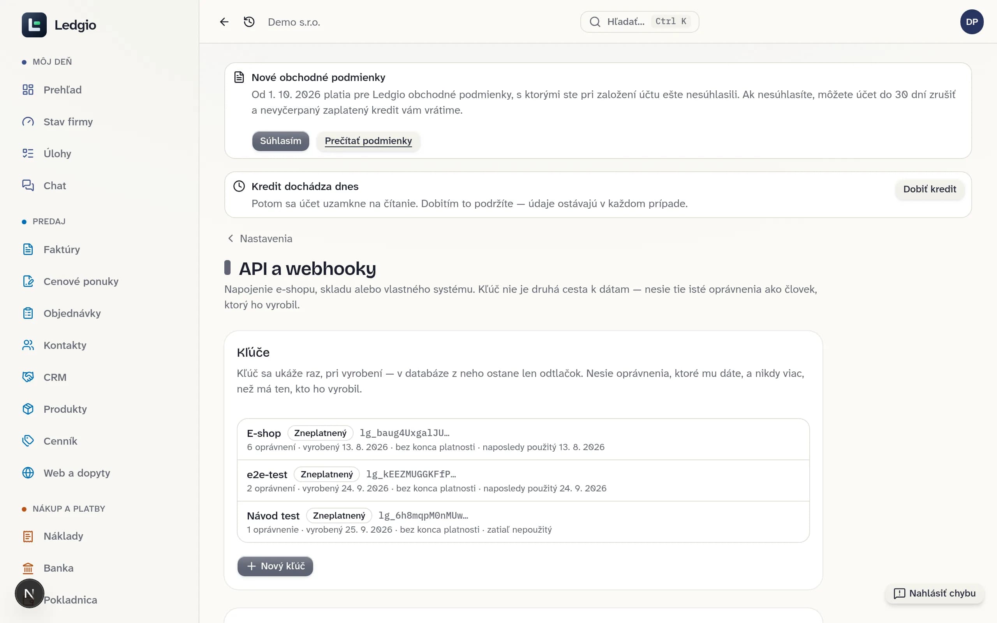
Task: Click the round N badge overlay
Action: click(x=29, y=593)
